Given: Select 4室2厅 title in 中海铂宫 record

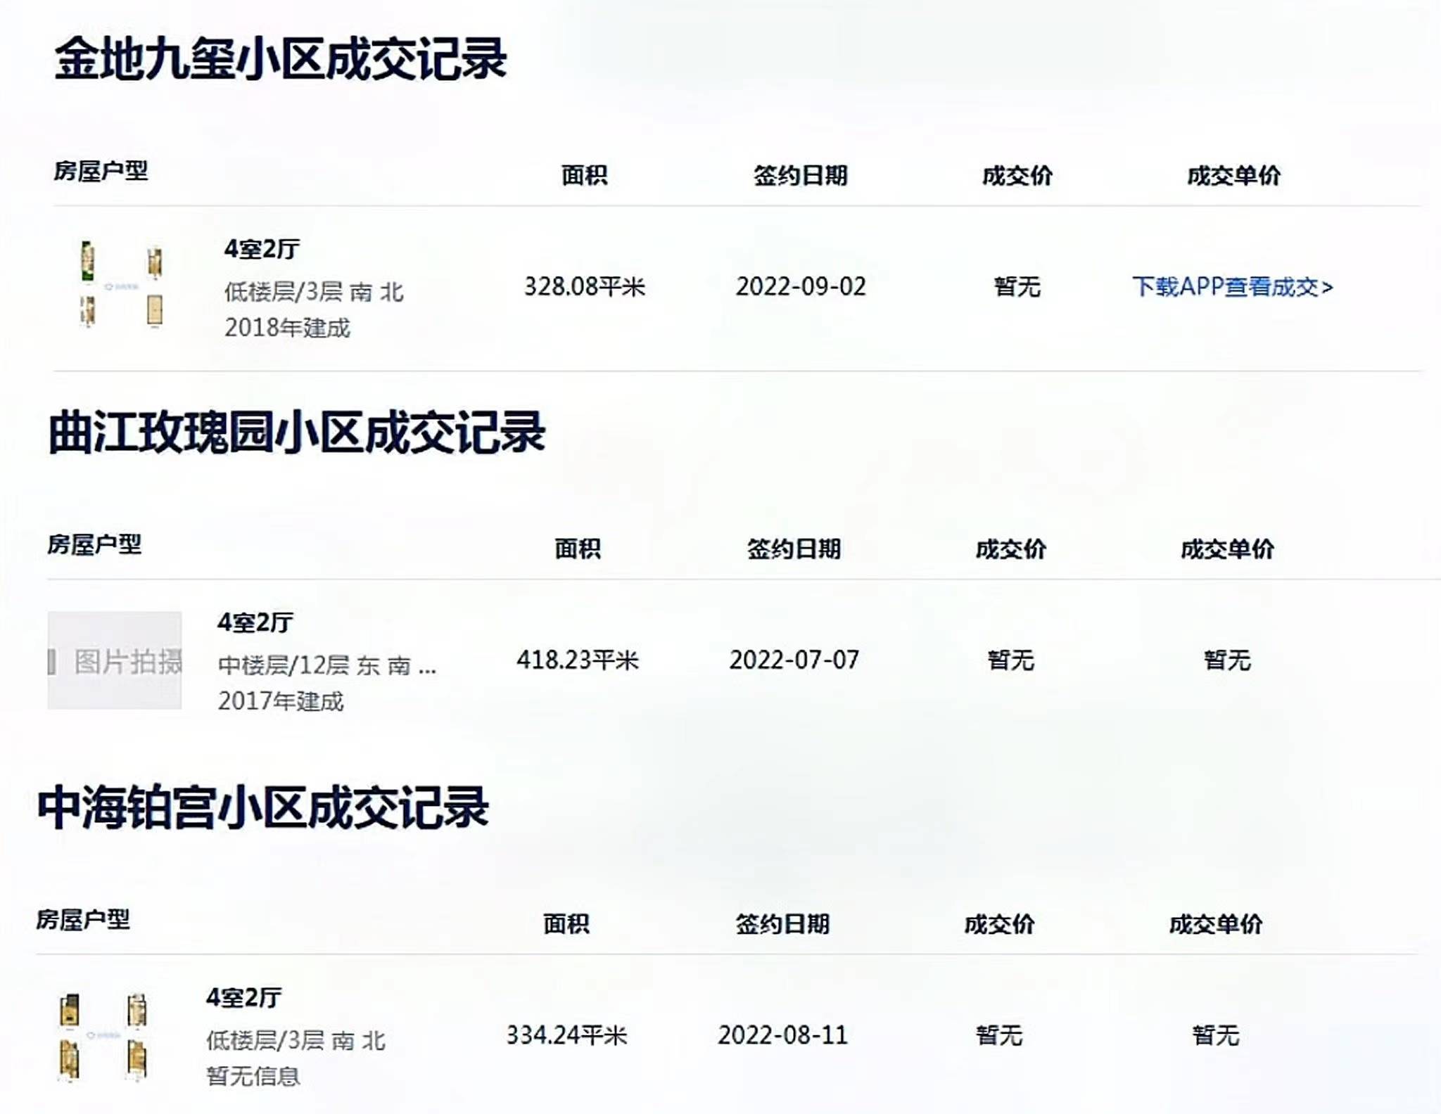Looking at the screenshot, I should [243, 997].
